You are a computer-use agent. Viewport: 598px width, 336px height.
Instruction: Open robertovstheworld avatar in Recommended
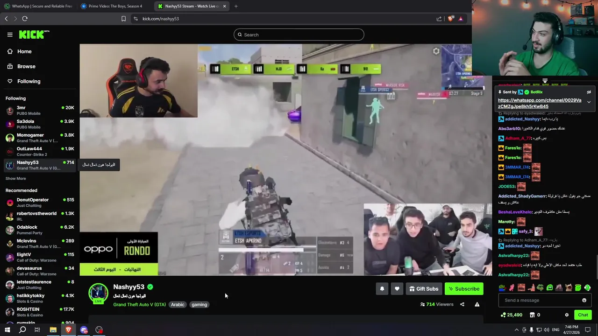10,216
